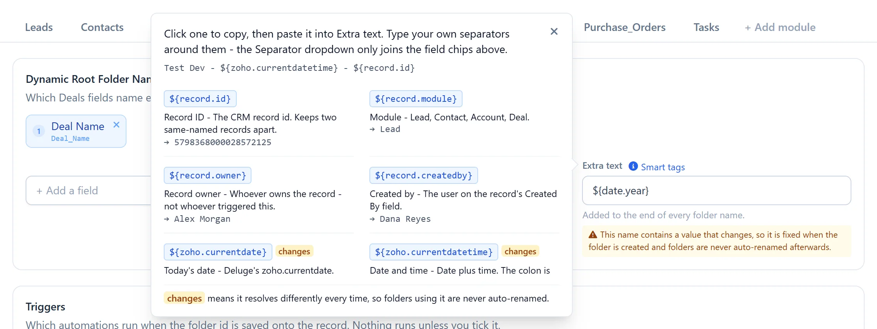Image resolution: width=877 pixels, height=329 pixels.
Task: Open the Smart tags link
Action: click(663, 167)
